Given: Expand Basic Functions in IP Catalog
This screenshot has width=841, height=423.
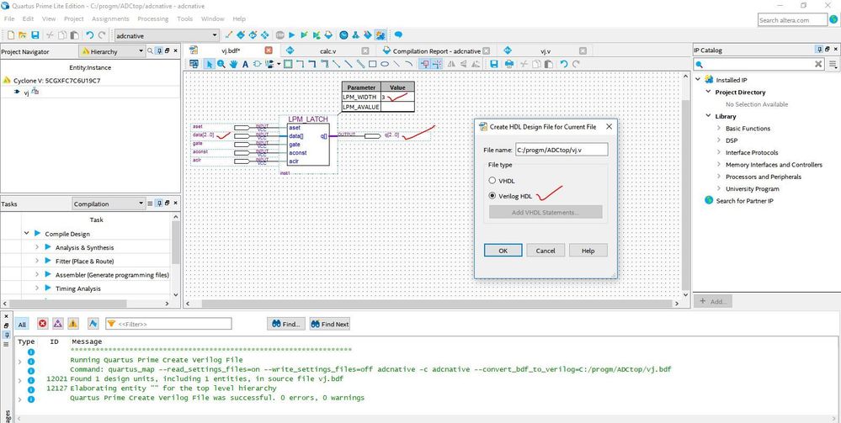Looking at the screenshot, I should click(717, 128).
